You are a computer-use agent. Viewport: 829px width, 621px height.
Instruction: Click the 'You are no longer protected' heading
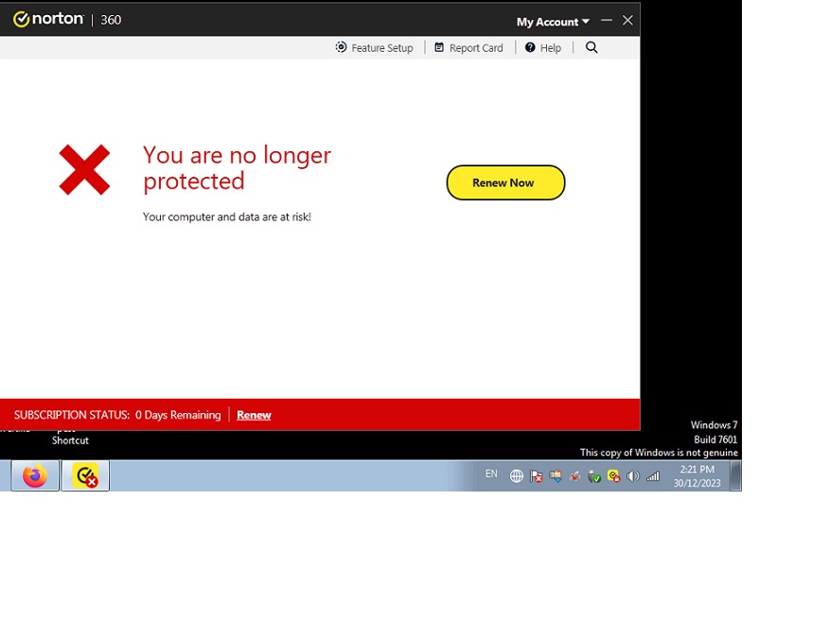[237, 168]
